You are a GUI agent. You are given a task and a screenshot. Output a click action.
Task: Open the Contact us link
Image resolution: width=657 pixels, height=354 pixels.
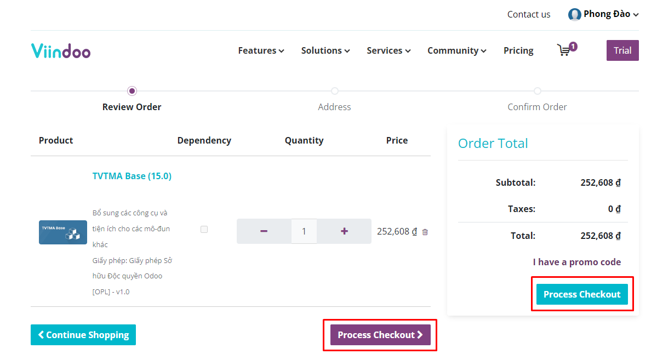tap(528, 15)
